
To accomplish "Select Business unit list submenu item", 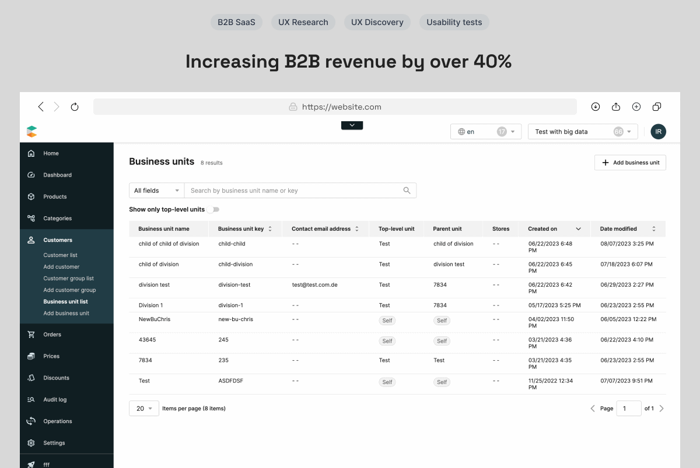I will click(65, 302).
